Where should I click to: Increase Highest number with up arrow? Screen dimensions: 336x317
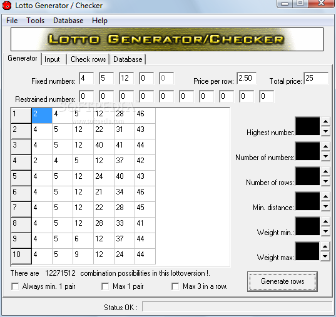point(326,121)
